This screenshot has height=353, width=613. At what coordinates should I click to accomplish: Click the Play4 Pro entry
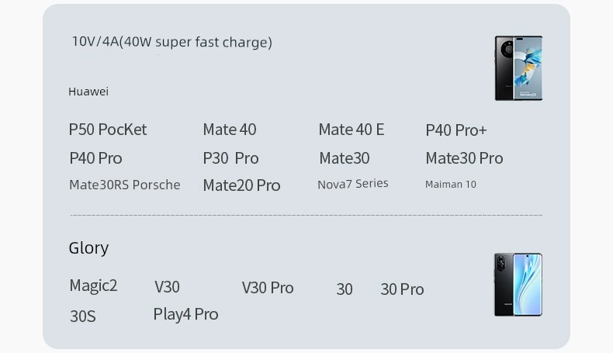pos(185,314)
